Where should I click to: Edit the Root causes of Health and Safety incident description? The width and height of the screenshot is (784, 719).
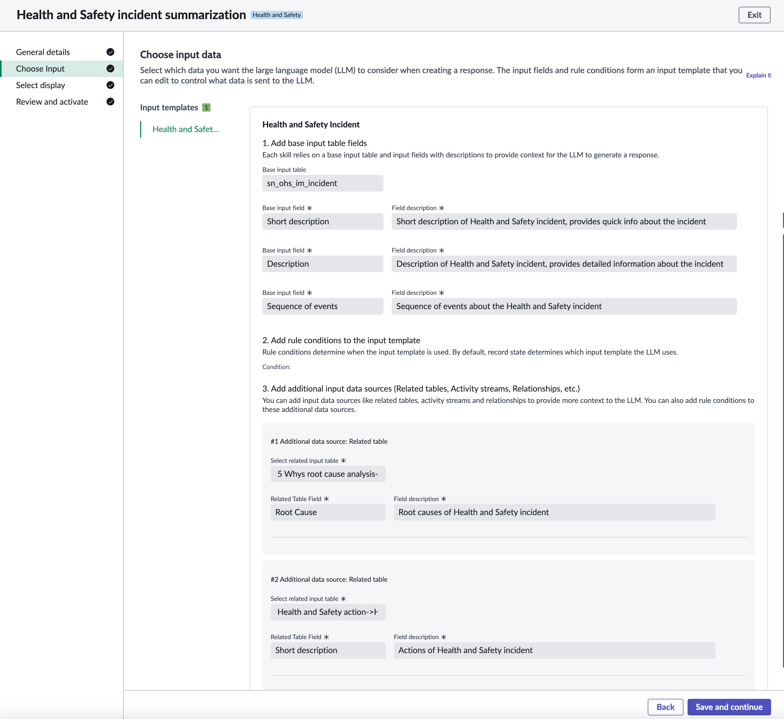(554, 512)
